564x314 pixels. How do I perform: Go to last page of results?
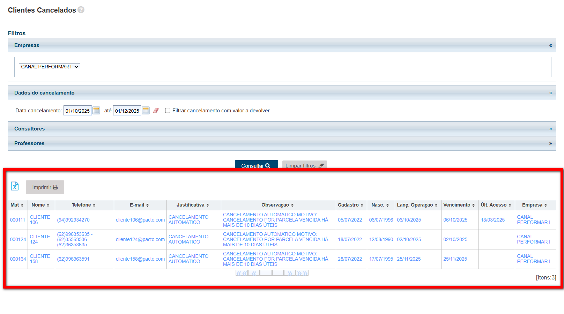tap(302, 273)
